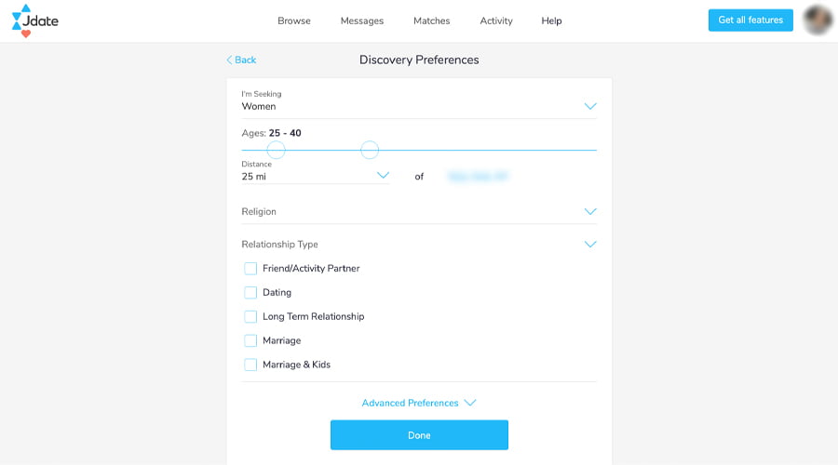
Task: Check the Marriage checkbox
Action: pos(250,340)
